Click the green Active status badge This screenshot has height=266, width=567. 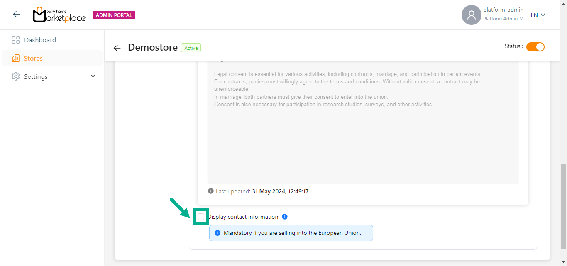pos(191,48)
